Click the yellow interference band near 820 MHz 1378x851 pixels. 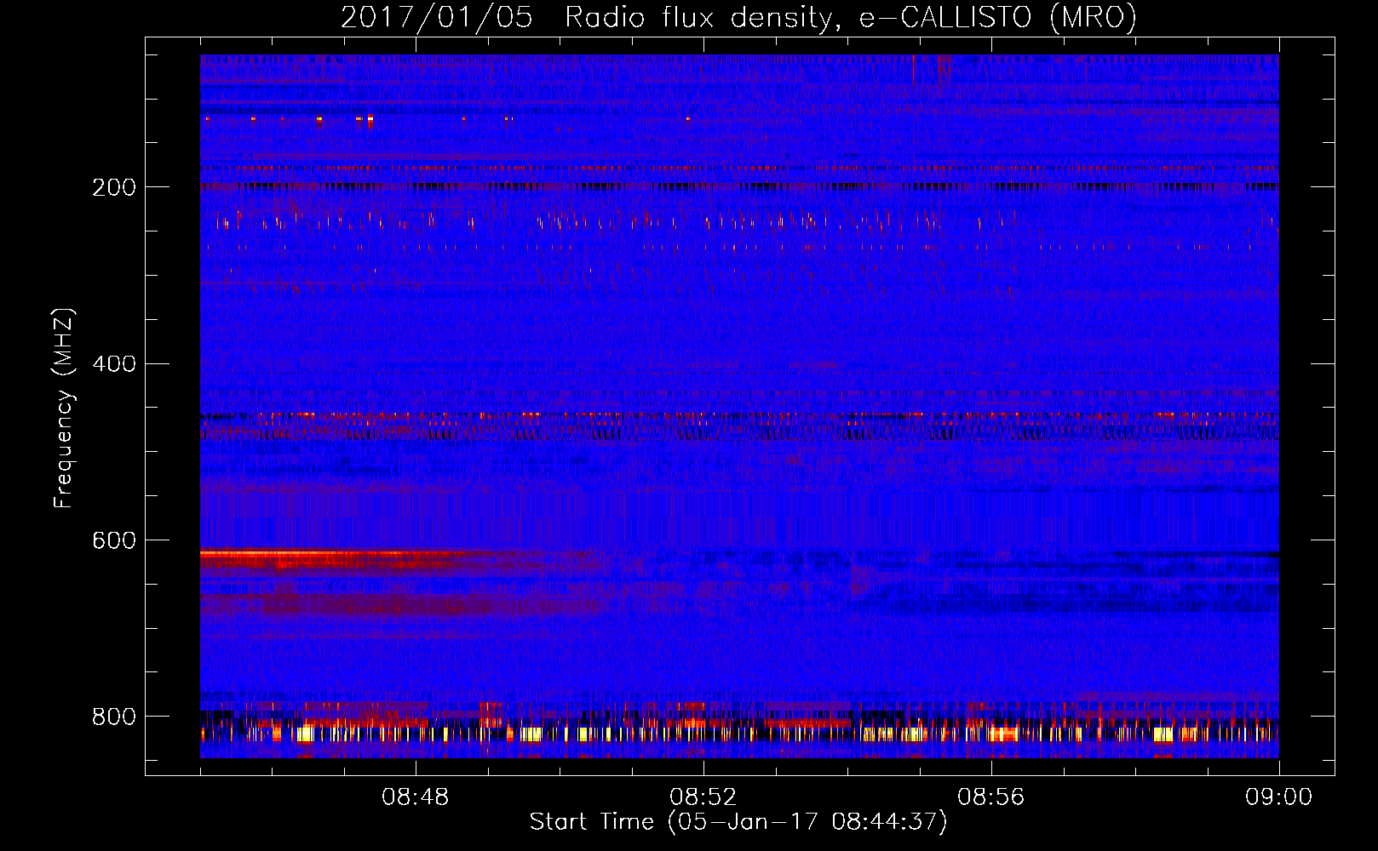pos(739,734)
